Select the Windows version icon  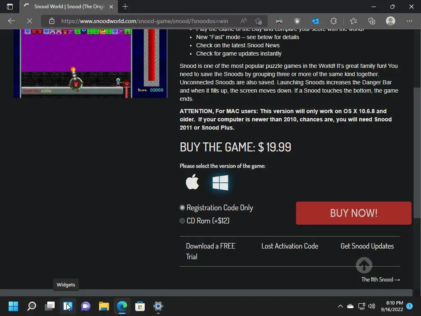tap(220, 183)
